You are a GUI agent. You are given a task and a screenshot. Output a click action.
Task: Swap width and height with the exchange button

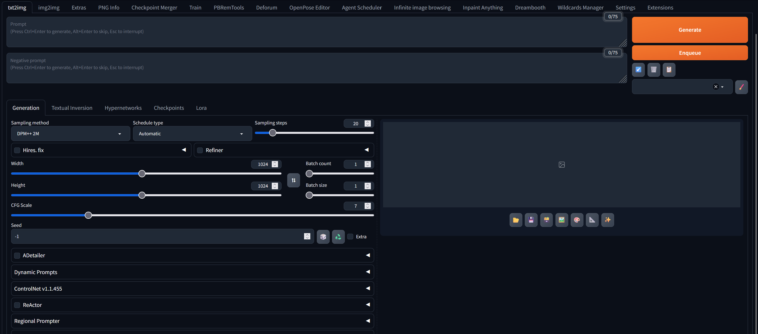click(x=293, y=180)
